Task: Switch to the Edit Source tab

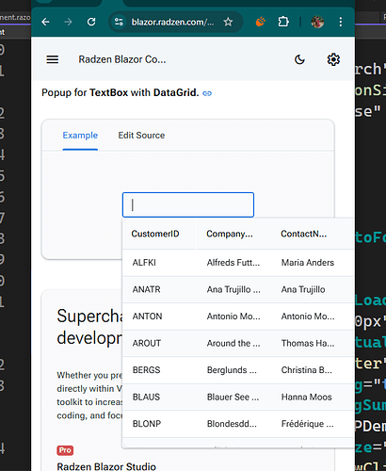Action: (141, 136)
